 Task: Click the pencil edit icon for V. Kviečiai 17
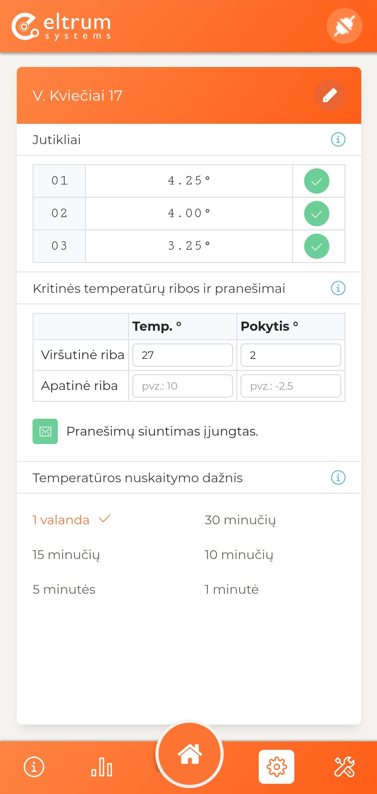(x=329, y=95)
